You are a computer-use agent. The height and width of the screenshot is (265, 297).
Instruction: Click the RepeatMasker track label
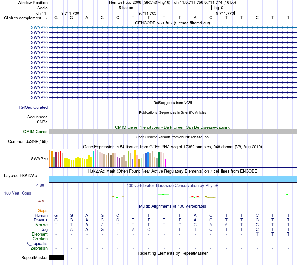[x=34, y=257]
